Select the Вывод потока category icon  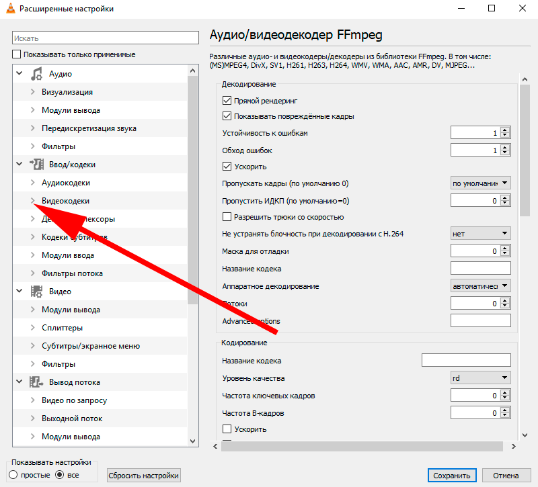click(36, 382)
